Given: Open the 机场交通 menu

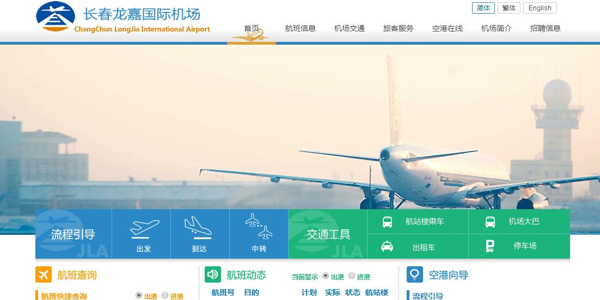Looking at the screenshot, I should (x=350, y=28).
